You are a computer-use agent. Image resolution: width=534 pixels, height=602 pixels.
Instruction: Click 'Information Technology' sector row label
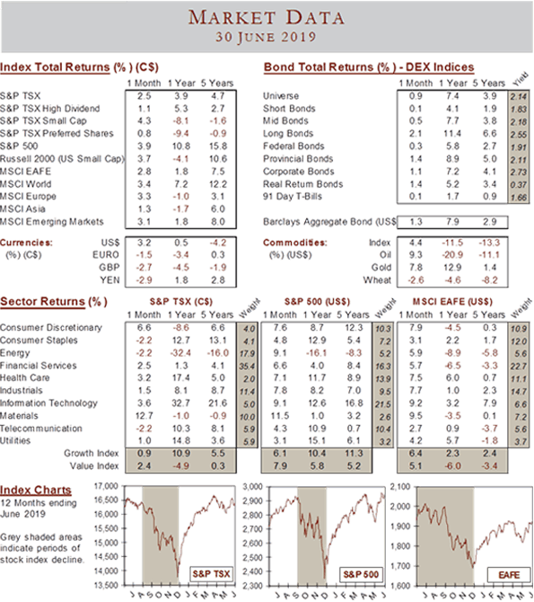tap(48, 403)
